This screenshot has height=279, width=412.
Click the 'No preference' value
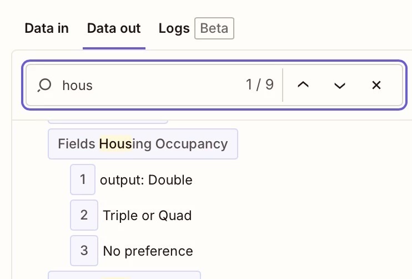click(x=148, y=251)
